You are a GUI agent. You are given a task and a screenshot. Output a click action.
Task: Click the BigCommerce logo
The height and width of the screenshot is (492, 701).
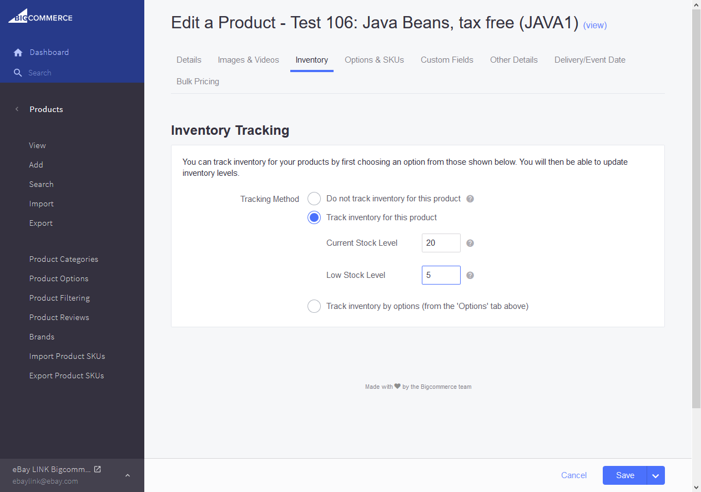tap(40, 17)
